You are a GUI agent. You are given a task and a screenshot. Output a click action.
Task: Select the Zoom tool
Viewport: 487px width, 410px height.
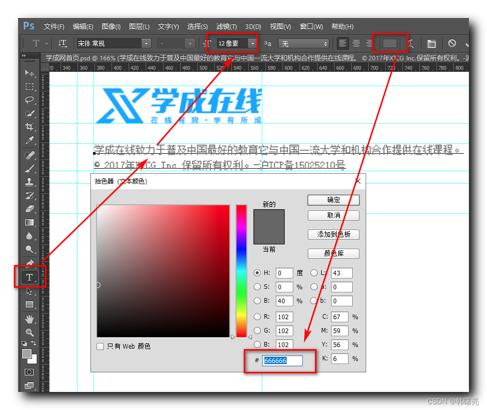[x=29, y=333]
